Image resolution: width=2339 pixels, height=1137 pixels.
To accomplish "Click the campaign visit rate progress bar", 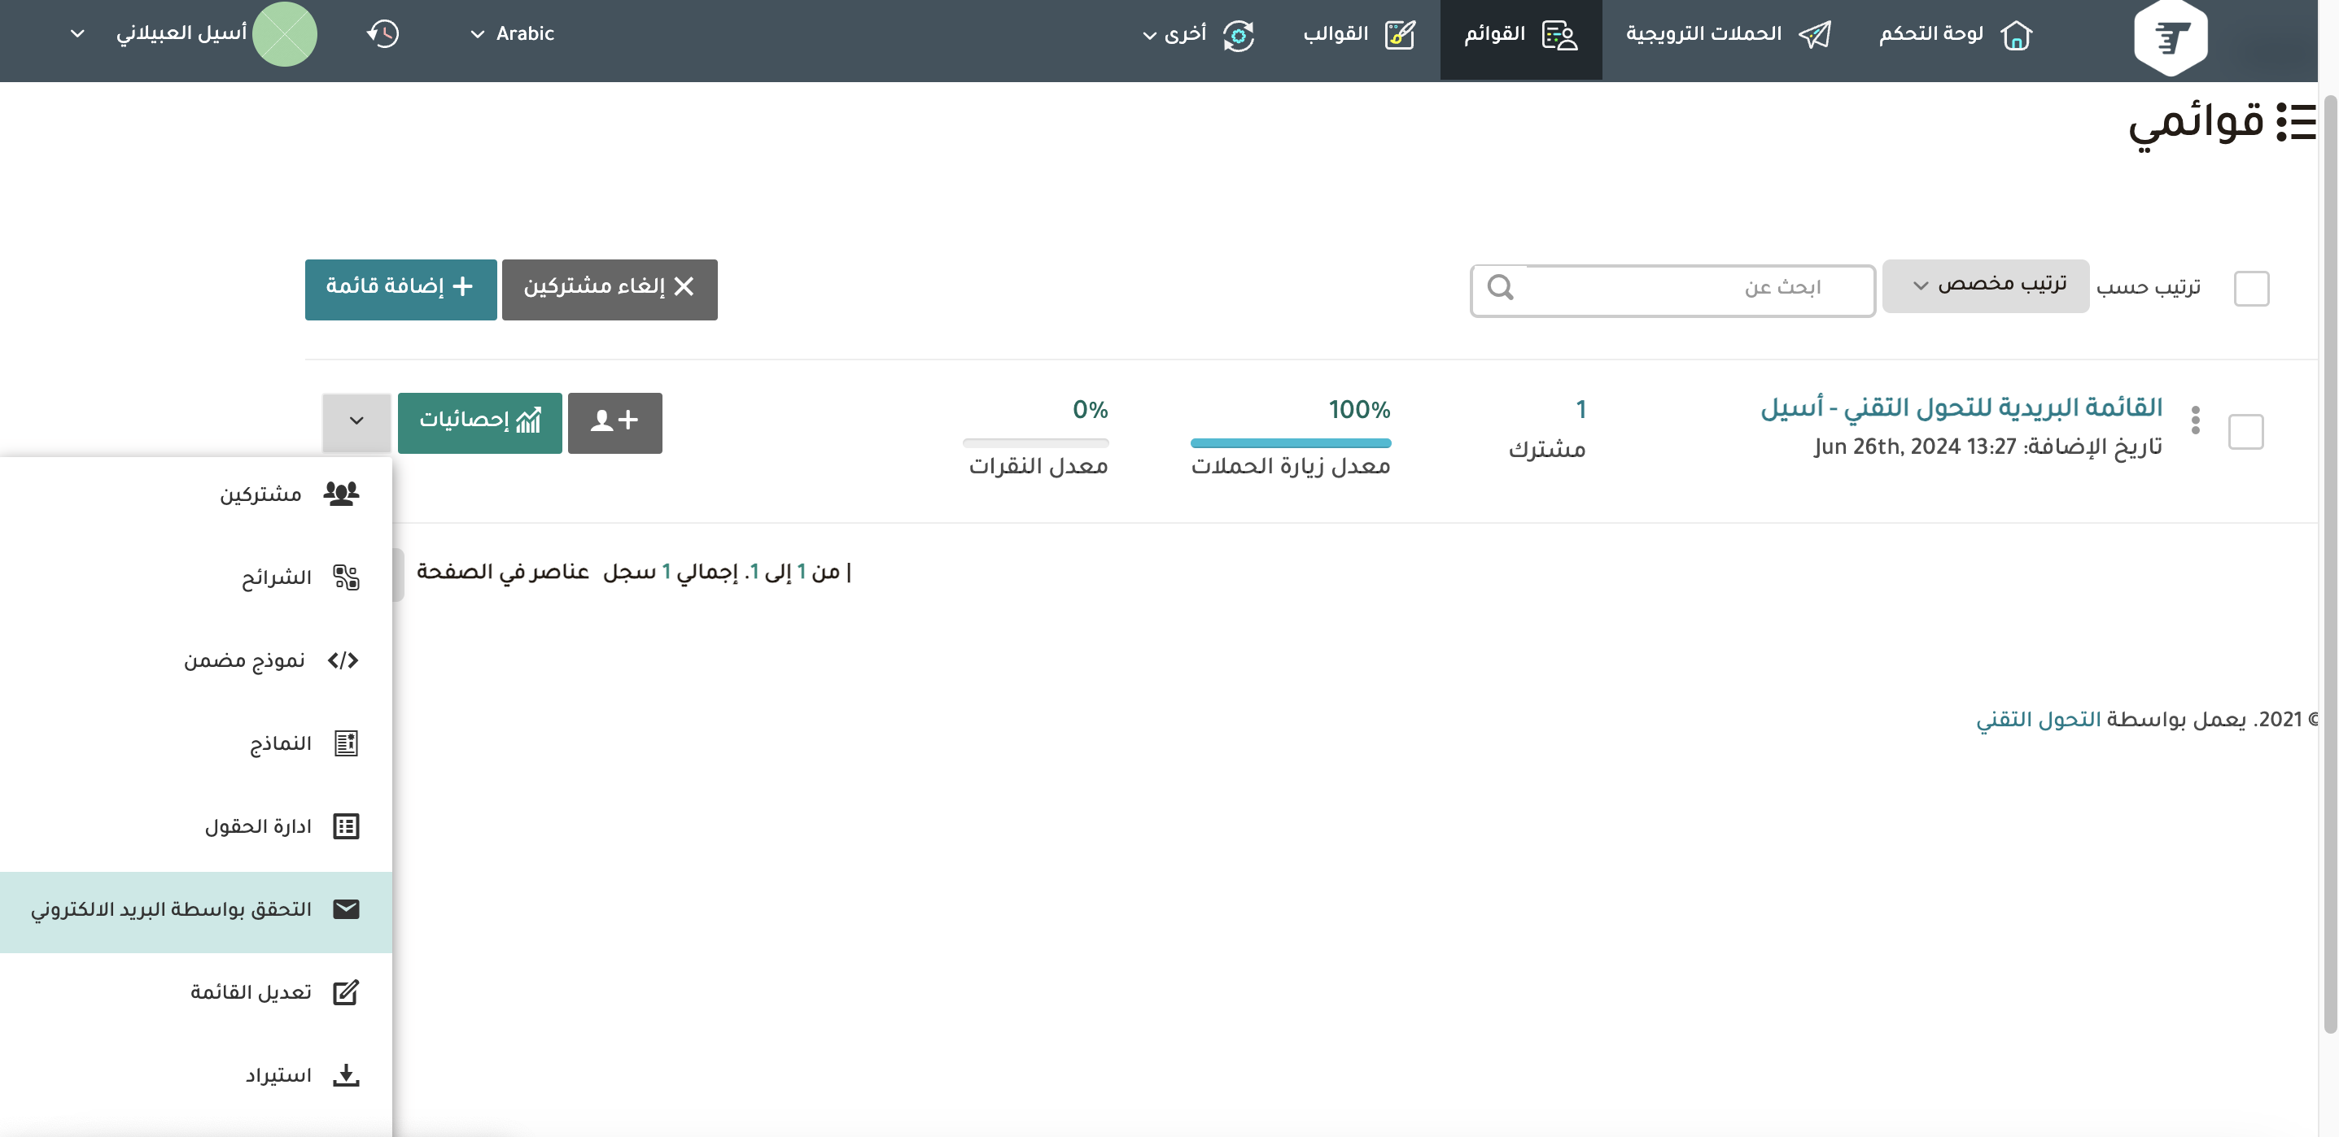I will pyautogui.click(x=1289, y=442).
